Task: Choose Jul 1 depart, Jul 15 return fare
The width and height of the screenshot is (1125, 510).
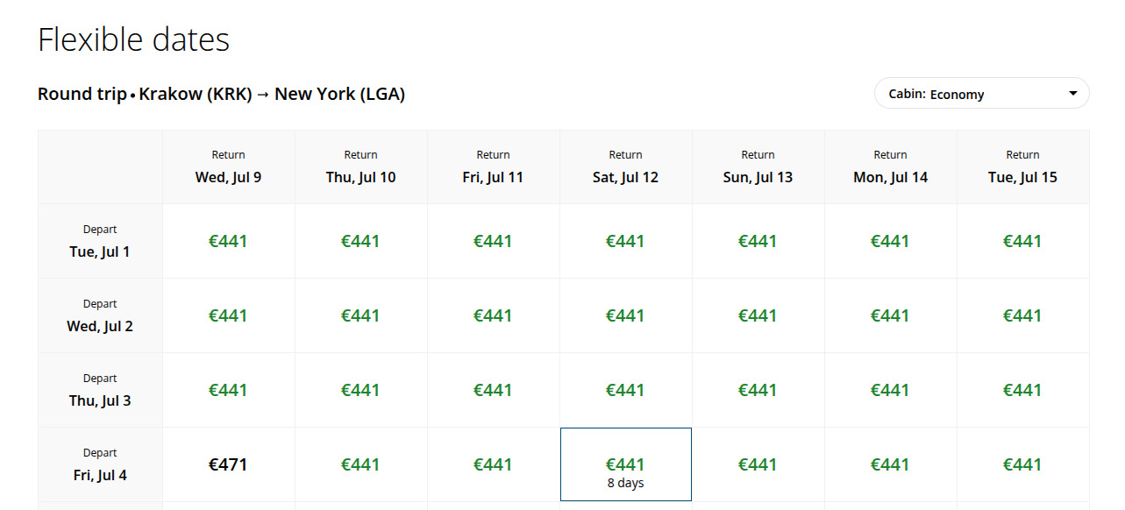Action: point(1022,241)
